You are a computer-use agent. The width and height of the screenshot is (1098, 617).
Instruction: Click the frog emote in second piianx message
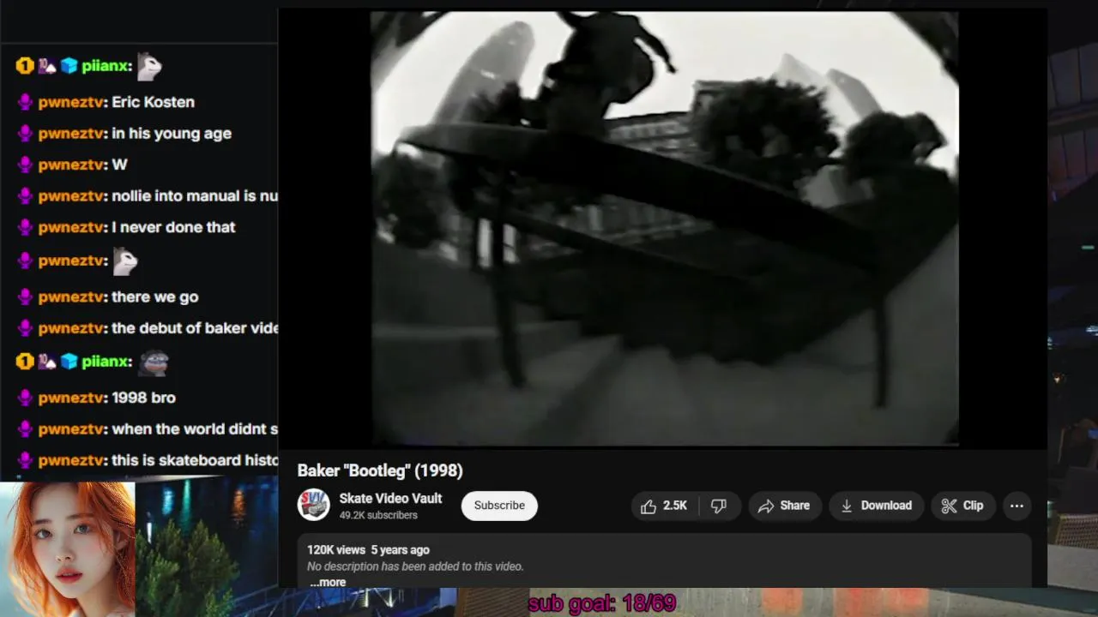click(x=152, y=362)
